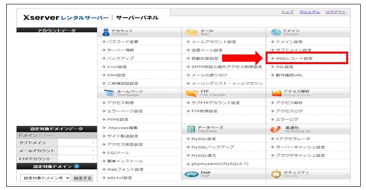Screen dimensions: 366x190
Task: Open 自動応答設定 link
Action: (205, 58)
